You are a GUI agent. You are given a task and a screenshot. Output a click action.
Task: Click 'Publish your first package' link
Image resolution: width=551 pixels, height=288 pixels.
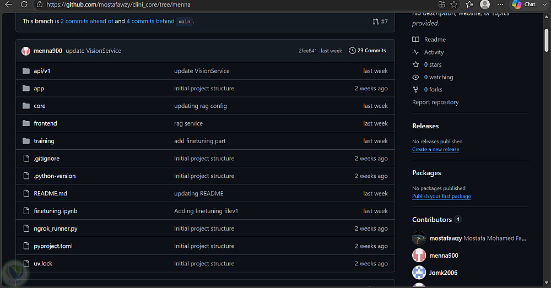pos(441,196)
